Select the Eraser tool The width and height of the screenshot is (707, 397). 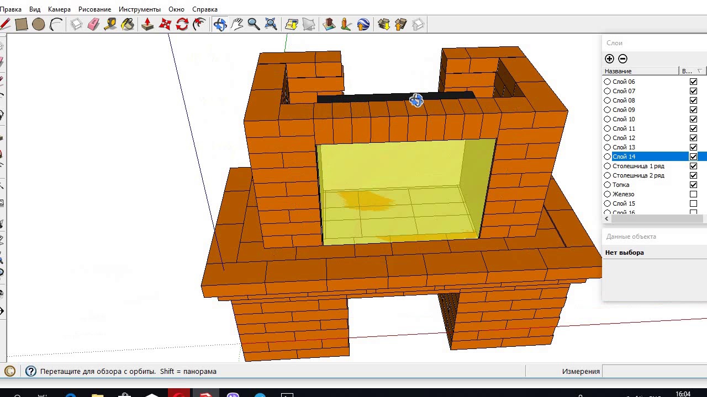[93, 24]
